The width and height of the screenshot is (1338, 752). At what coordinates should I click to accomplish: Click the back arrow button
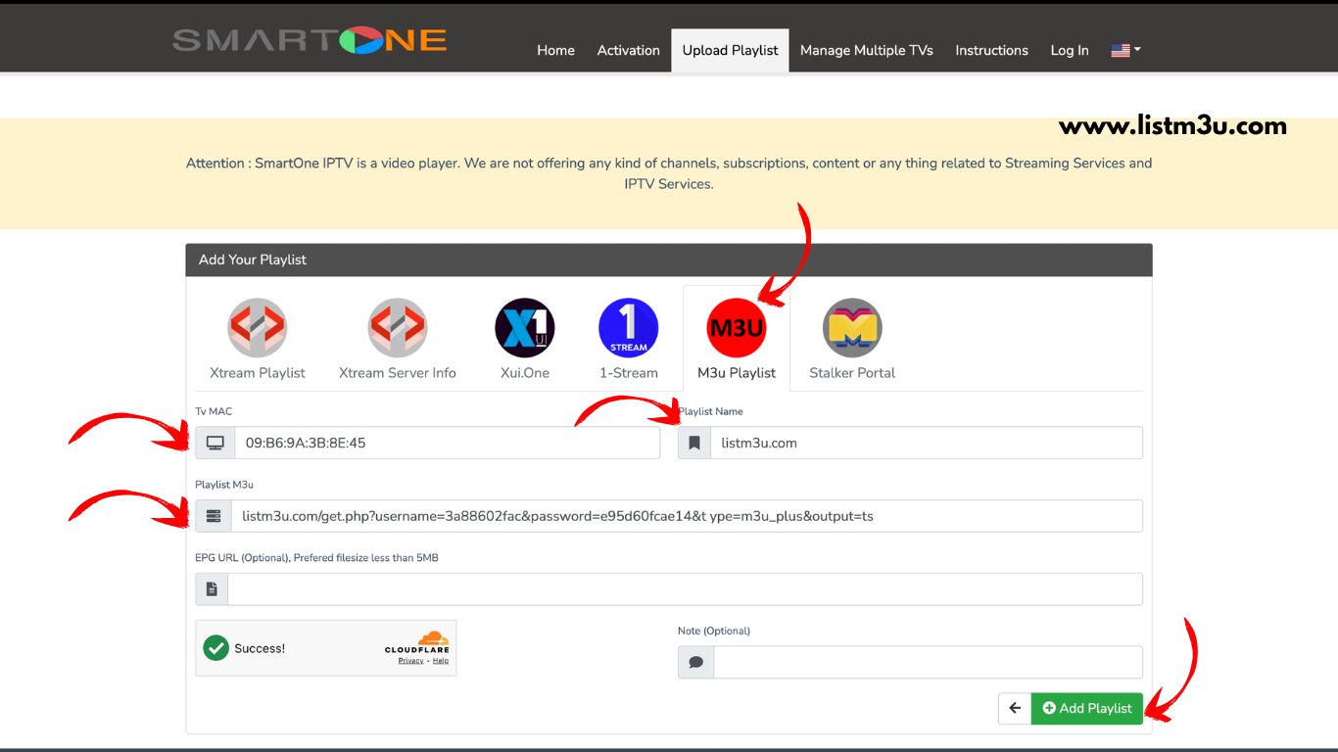(x=1014, y=708)
